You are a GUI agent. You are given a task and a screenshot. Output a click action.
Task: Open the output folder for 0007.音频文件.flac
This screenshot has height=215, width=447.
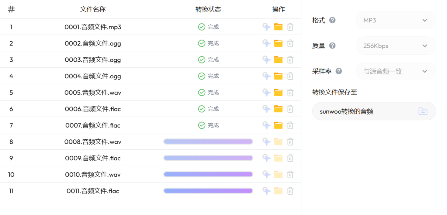(278, 125)
